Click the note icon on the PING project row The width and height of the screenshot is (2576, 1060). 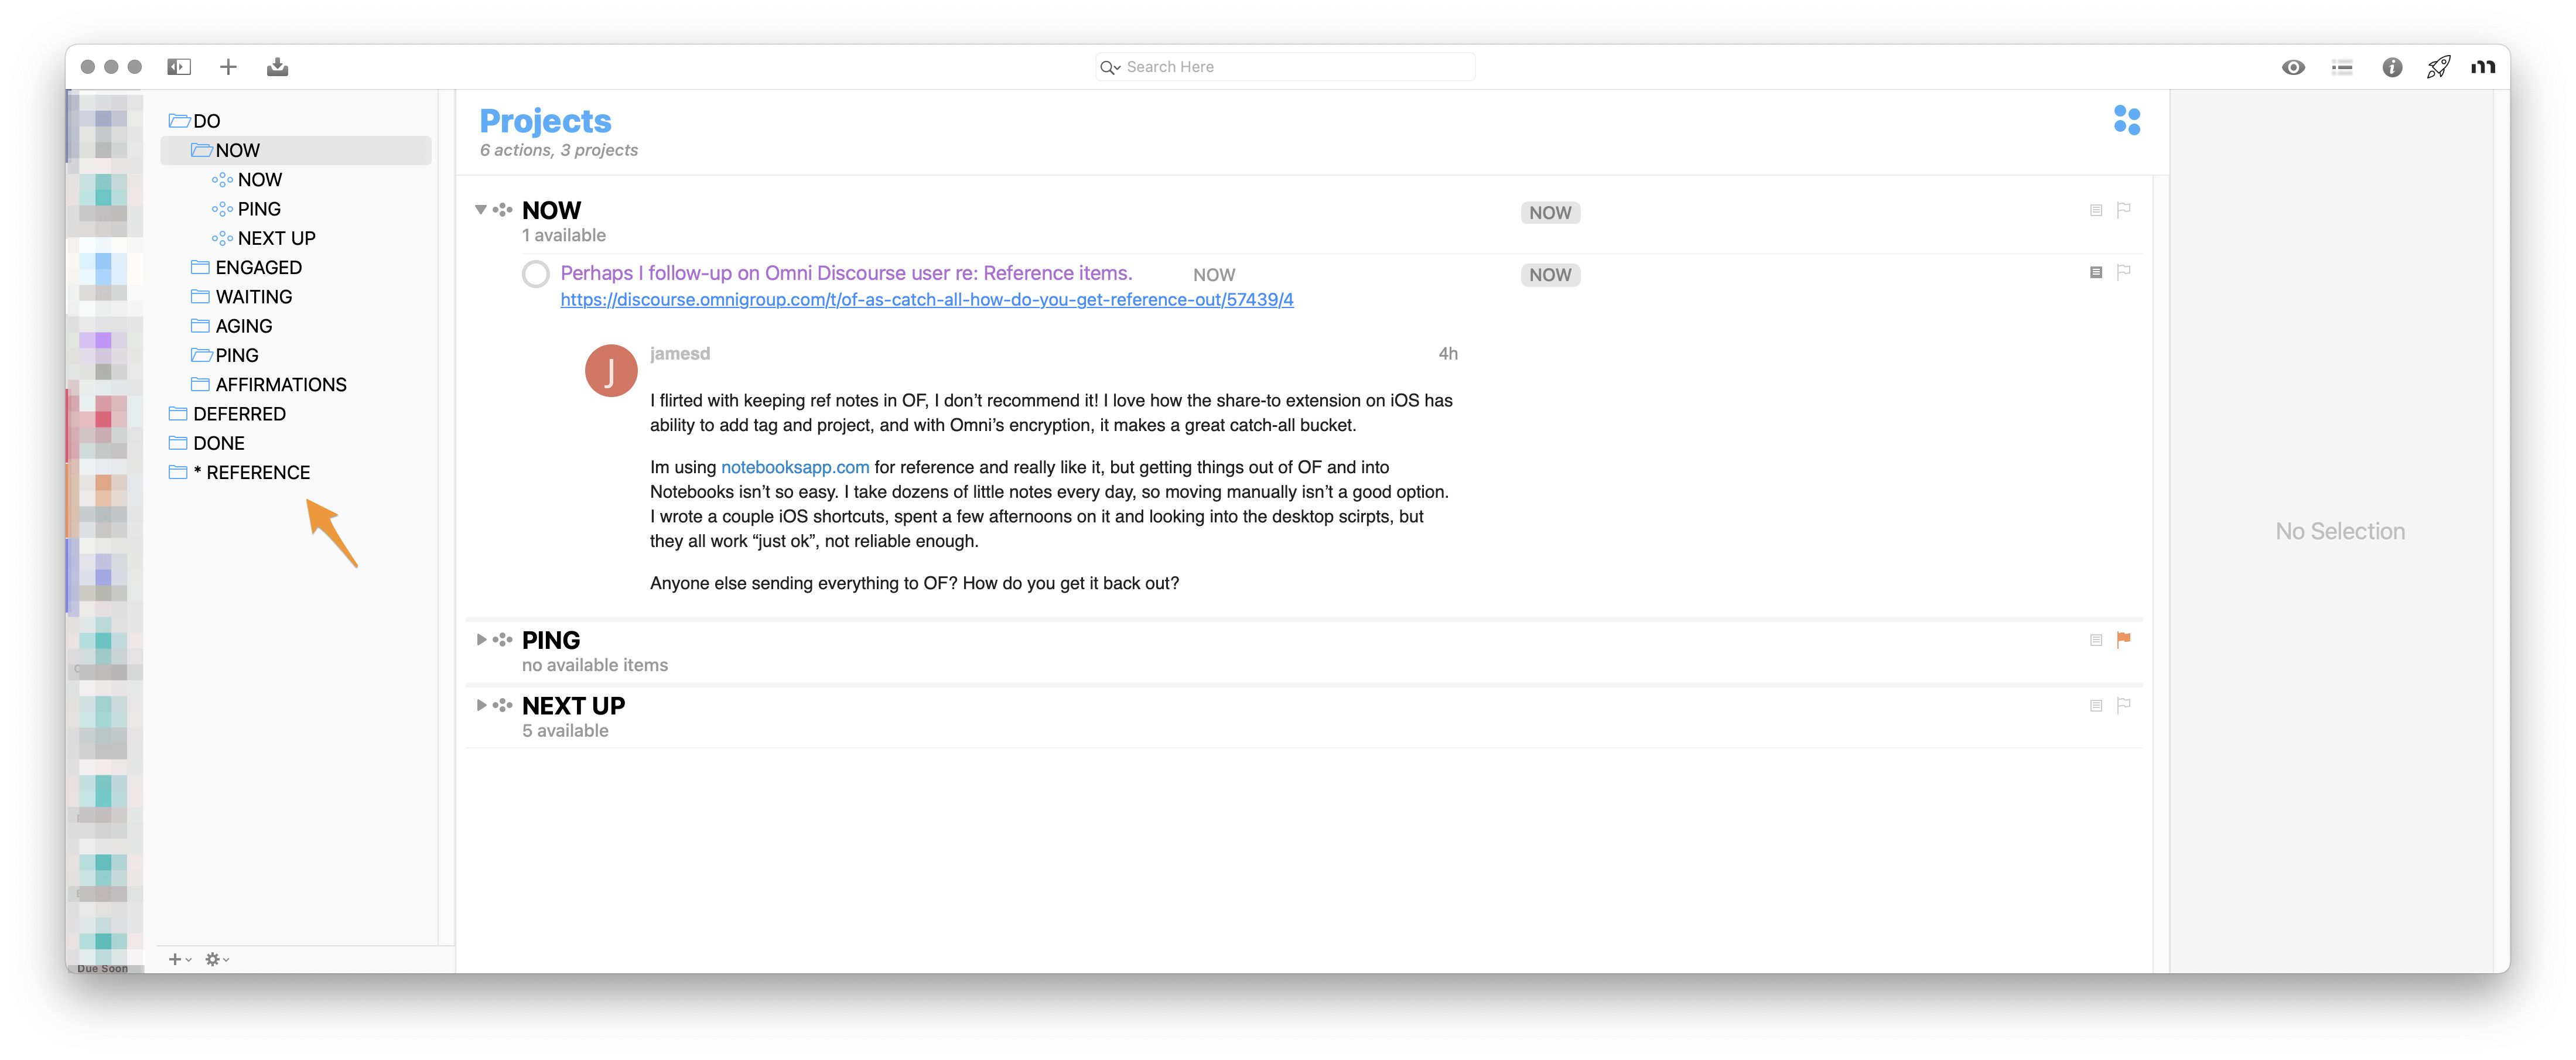(x=2095, y=640)
